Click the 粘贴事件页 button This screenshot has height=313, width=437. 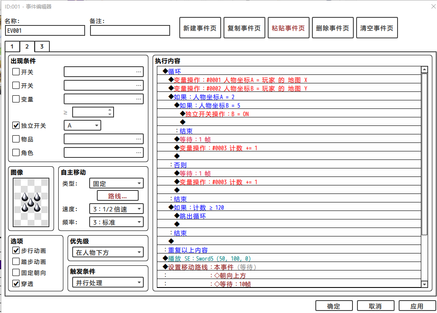tap(289, 28)
